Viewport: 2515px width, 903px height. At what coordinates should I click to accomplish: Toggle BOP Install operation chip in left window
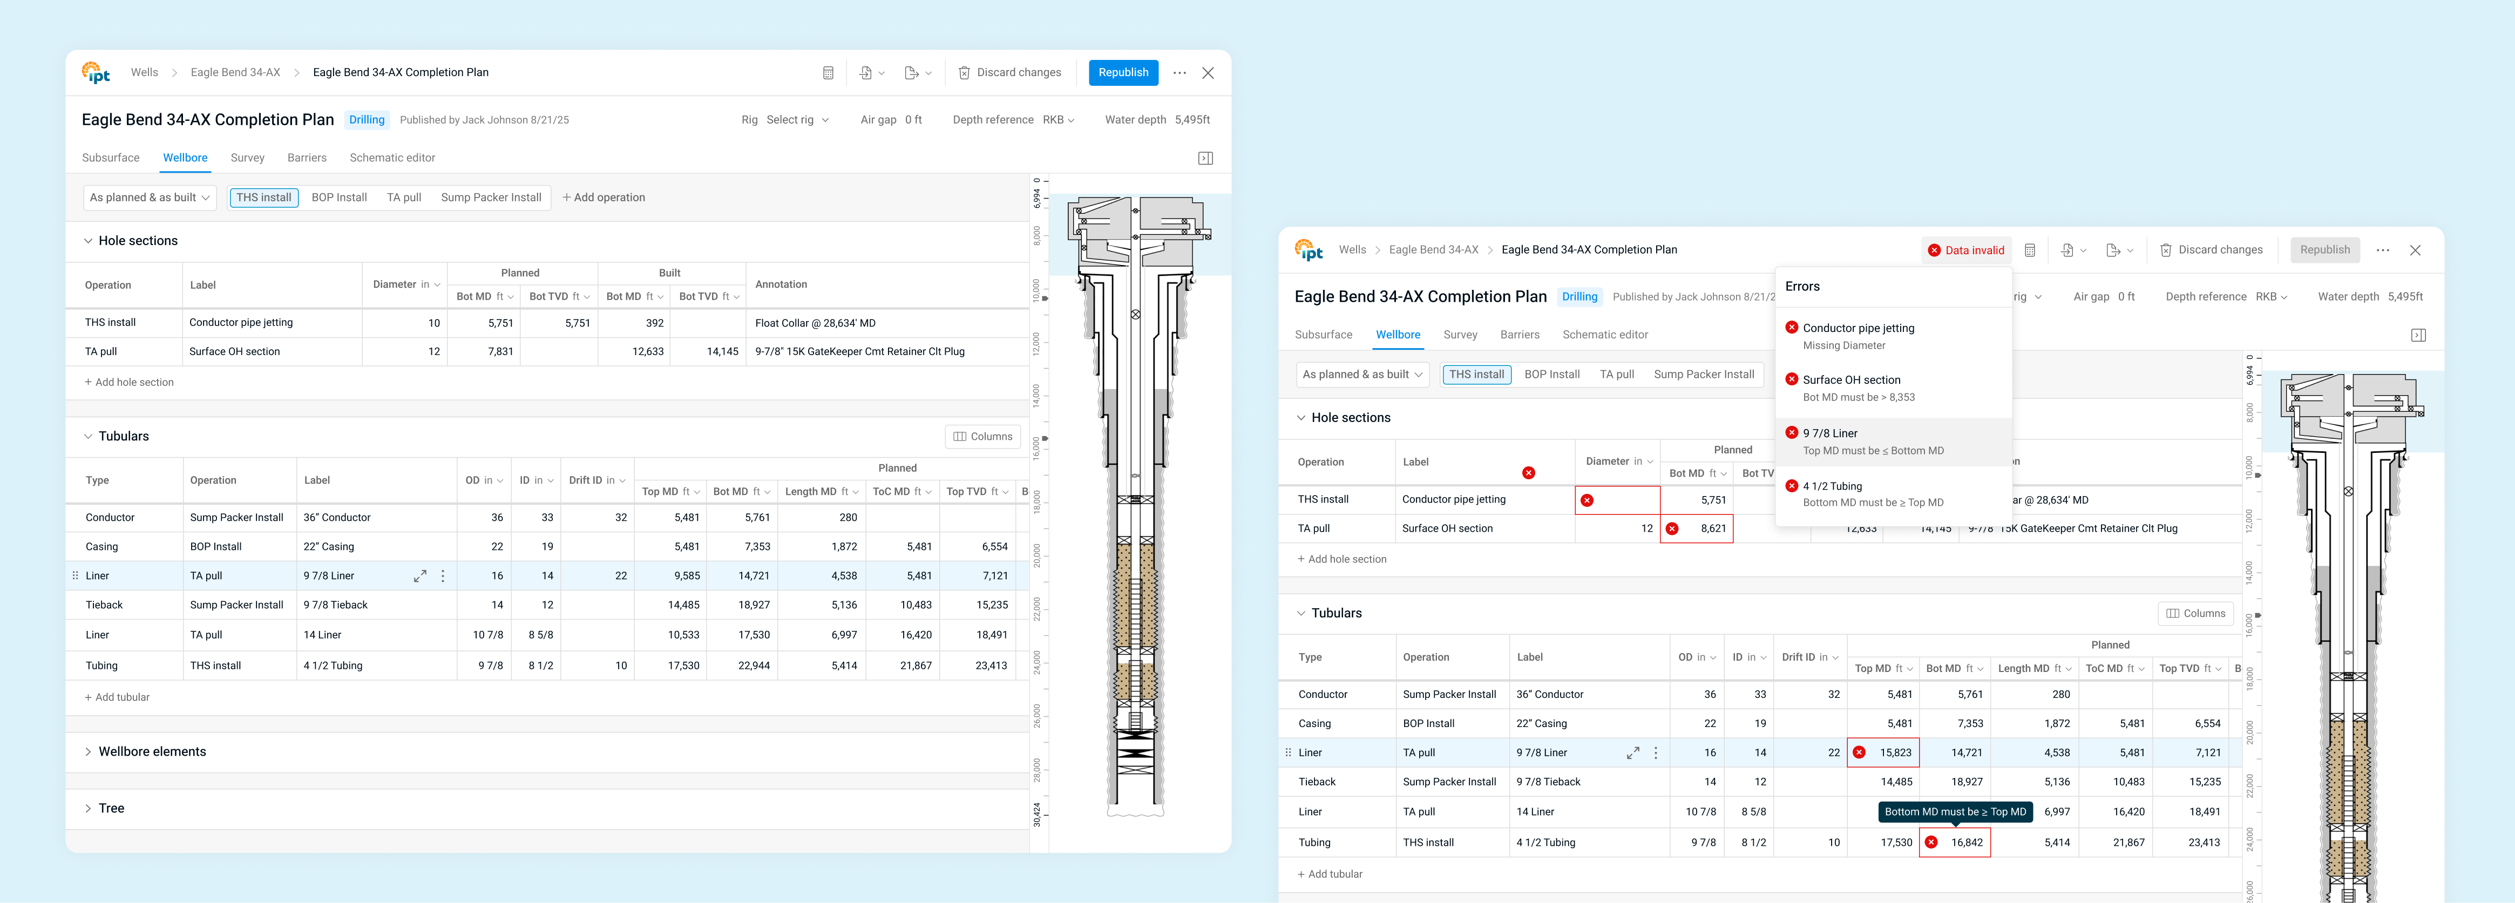(x=339, y=197)
